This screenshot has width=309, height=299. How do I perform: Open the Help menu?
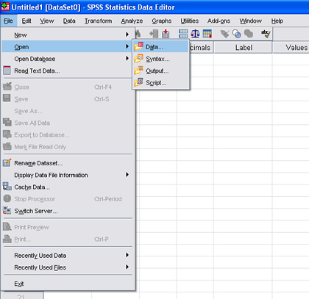277,21
